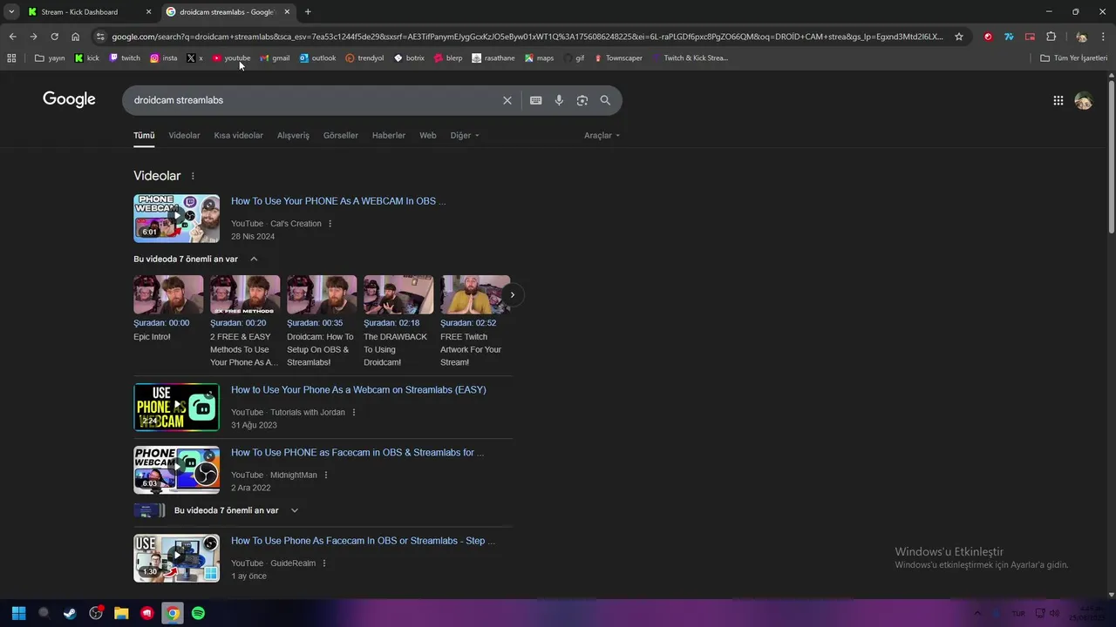Screen dimensions: 1116x627
Task: Show next key moments with arrow
Action: tap(512, 295)
